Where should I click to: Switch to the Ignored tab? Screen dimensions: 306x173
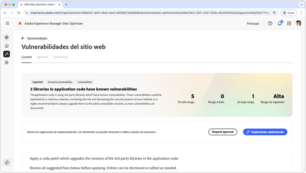42,57
